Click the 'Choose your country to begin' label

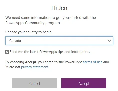tap(28, 32)
